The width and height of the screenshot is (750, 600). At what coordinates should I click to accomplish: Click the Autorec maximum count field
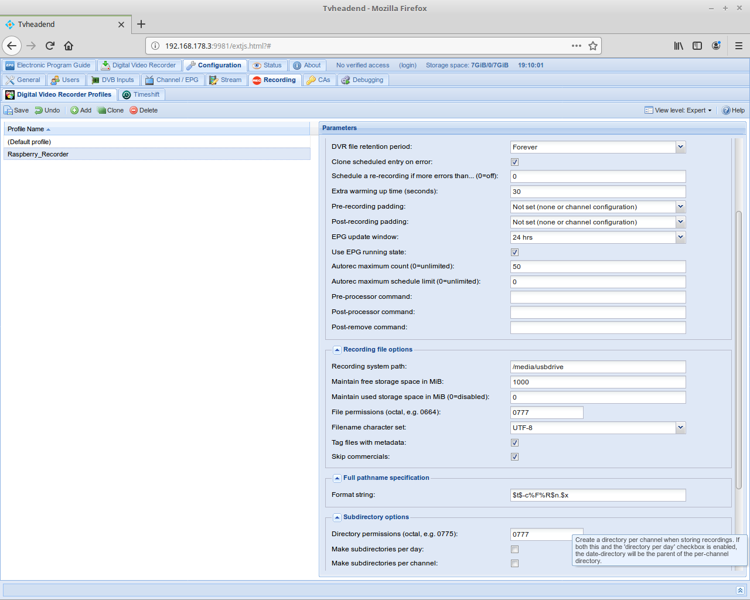pos(598,267)
